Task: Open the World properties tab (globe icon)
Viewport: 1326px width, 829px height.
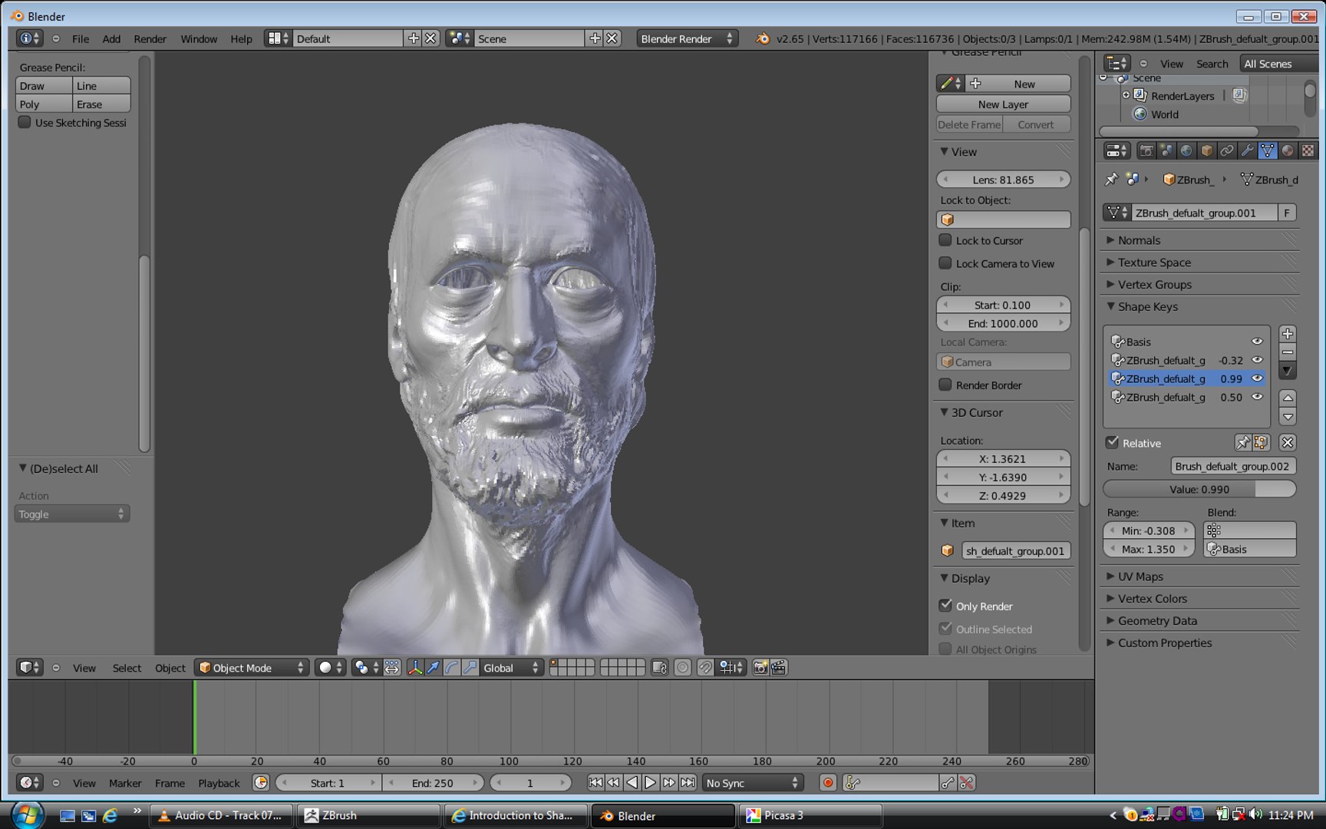Action: (1186, 150)
